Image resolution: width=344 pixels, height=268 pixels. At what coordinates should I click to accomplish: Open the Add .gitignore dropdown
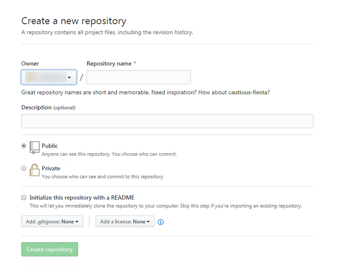click(52, 222)
